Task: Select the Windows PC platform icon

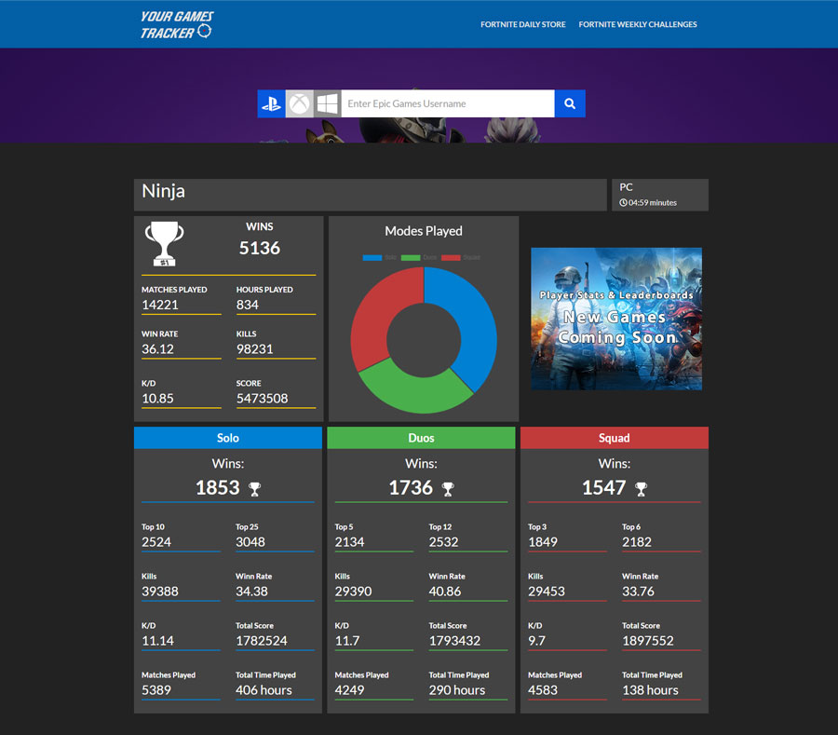Action: click(x=327, y=103)
